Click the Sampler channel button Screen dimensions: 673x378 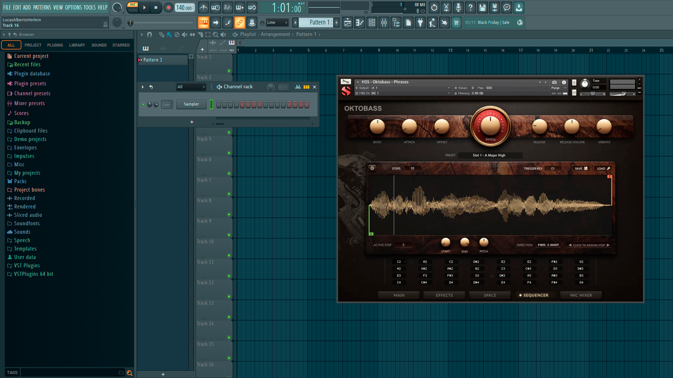(x=191, y=104)
